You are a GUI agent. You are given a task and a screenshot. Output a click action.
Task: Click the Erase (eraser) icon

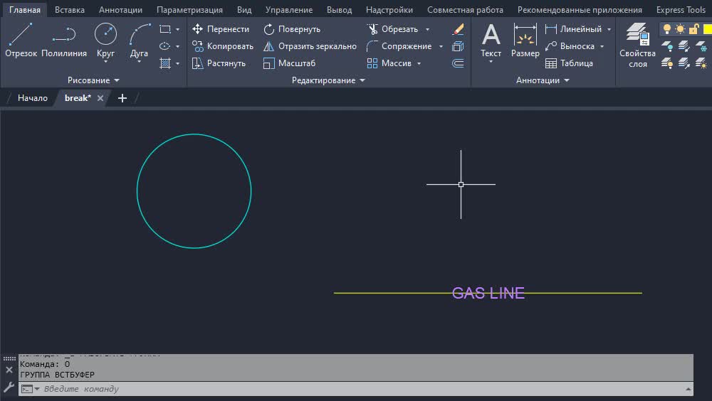(x=458, y=29)
